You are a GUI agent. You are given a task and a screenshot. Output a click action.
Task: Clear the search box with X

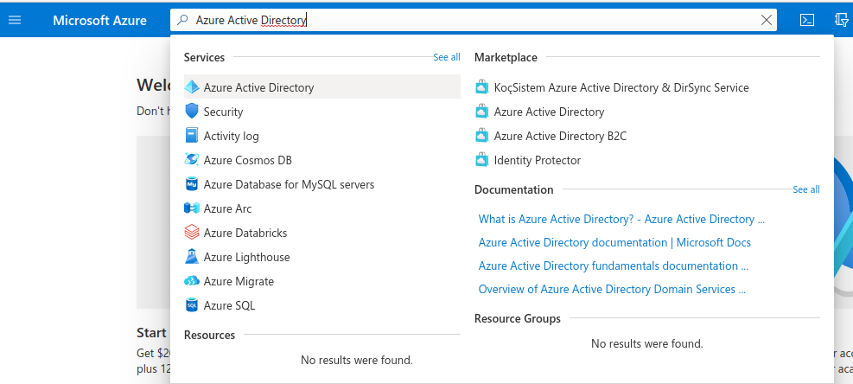coord(766,20)
